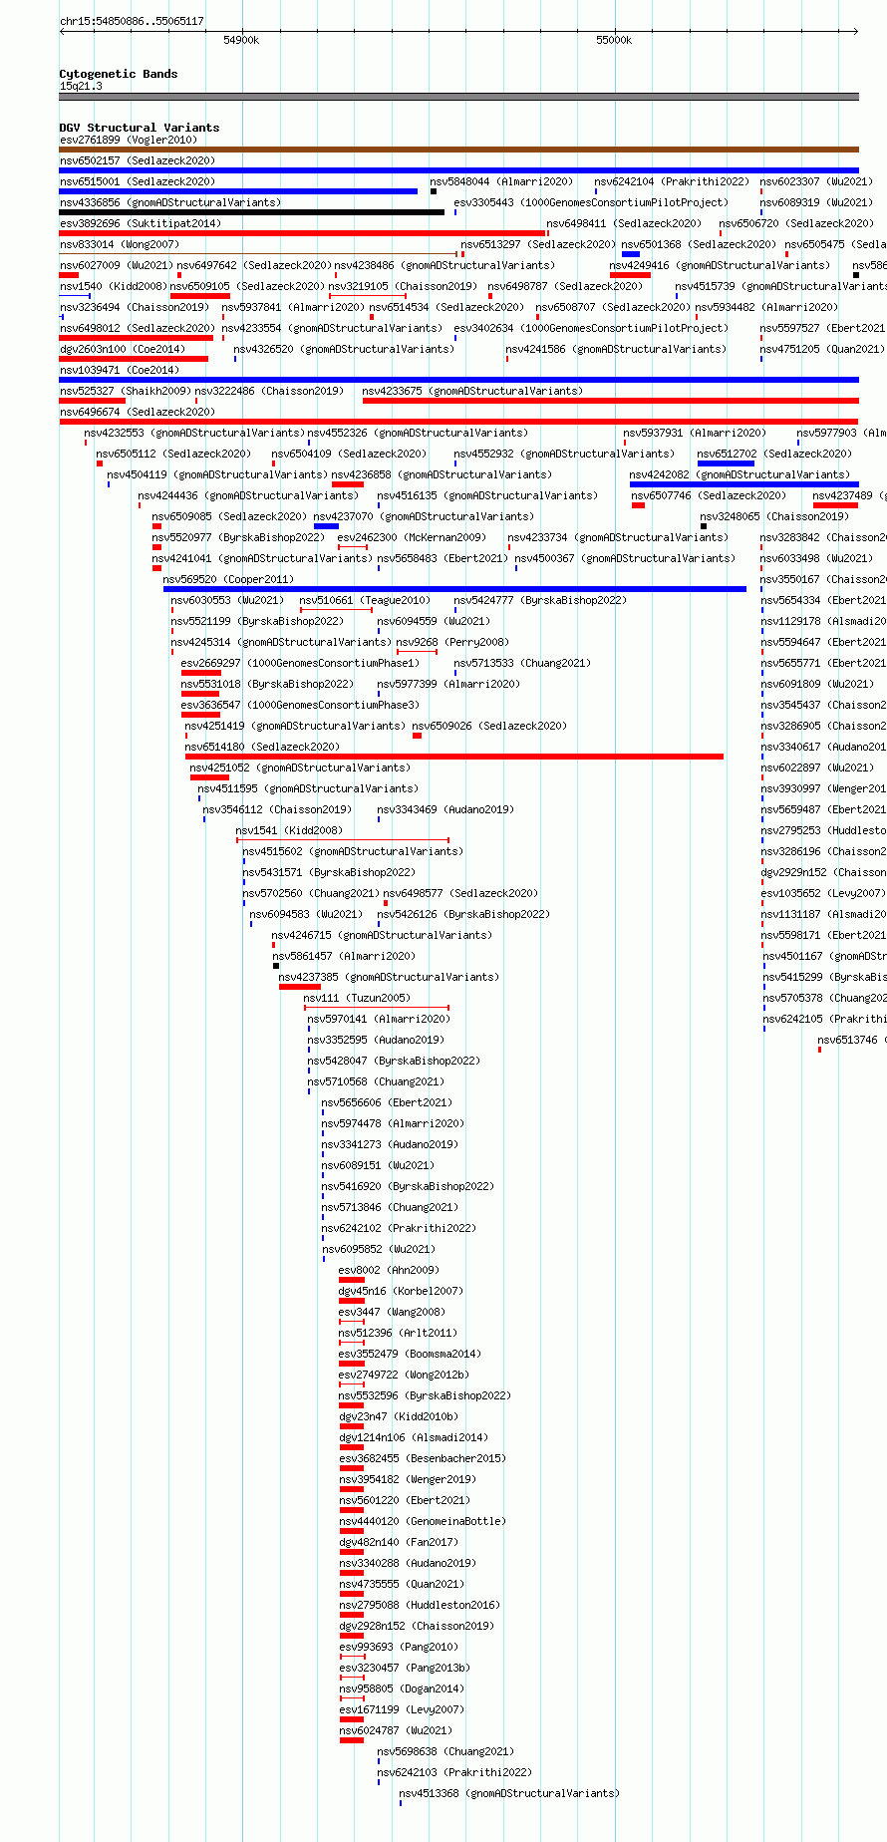Select the dgv45n16 (Korbel2007) variant
887x1842 pixels.
click(401, 1291)
